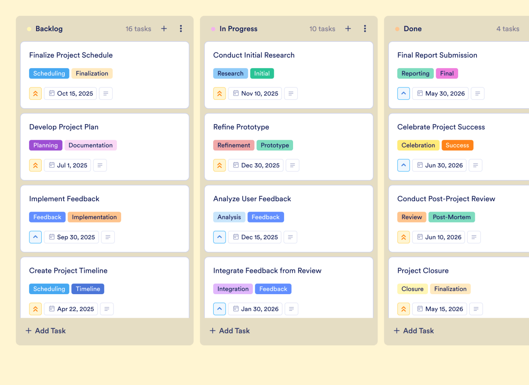This screenshot has height=385, width=529.
Task: Open the due date picker on Celebrate Project Success
Action: click(439, 165)
